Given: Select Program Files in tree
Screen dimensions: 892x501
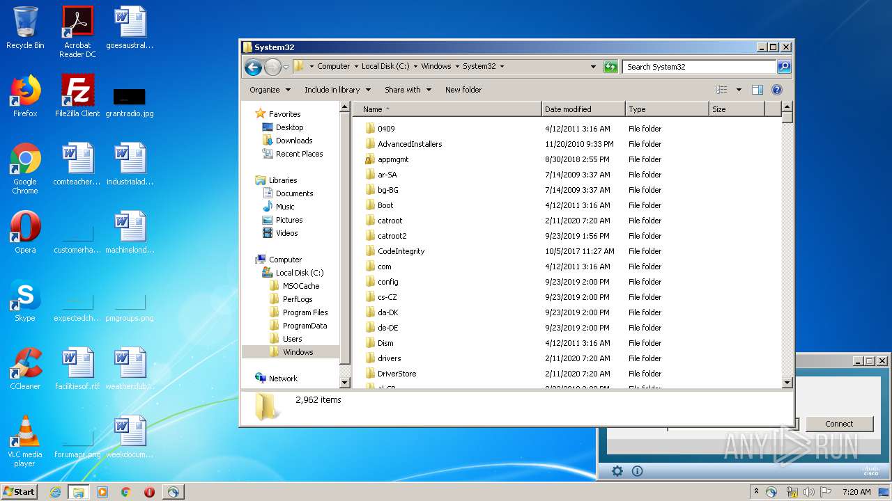Looking at the screenshot, I should tap(305, 312).
